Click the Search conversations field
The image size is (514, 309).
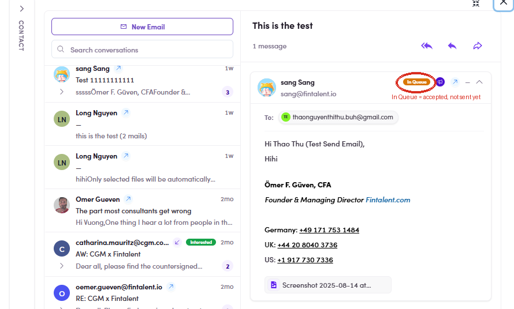click(142, 49)
